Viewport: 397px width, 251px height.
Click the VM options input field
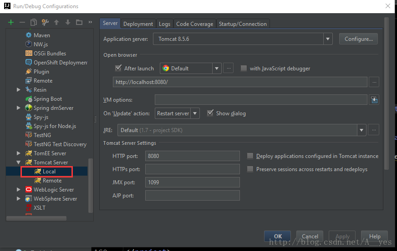click(261, 100)
